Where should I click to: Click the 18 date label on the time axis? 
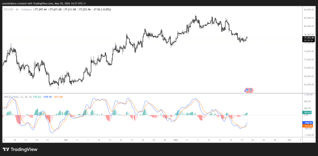(14, 140)
